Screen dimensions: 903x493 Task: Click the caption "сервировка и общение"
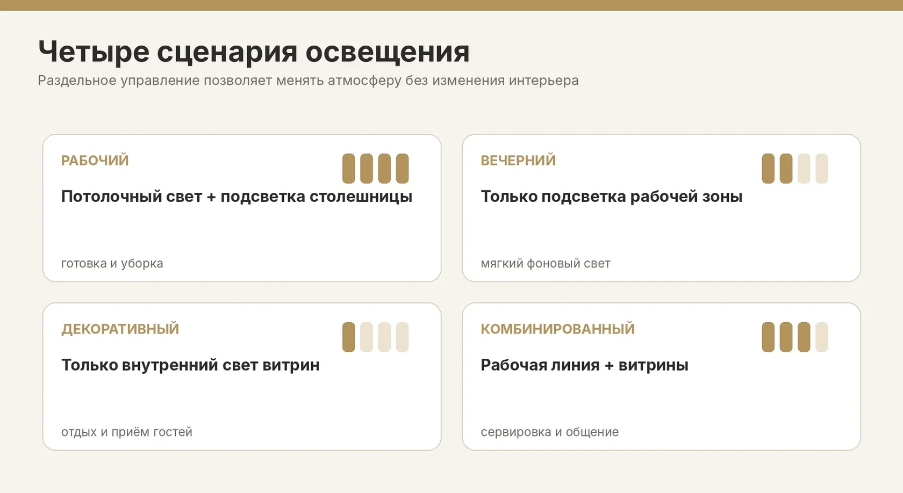tap(550, 432)
